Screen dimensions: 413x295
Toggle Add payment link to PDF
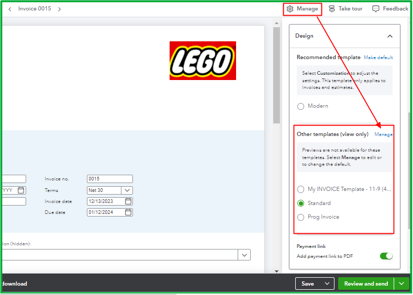tap(386, 256)
